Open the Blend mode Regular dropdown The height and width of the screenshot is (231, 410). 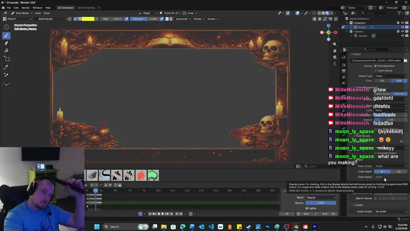(x=321, y=198)
